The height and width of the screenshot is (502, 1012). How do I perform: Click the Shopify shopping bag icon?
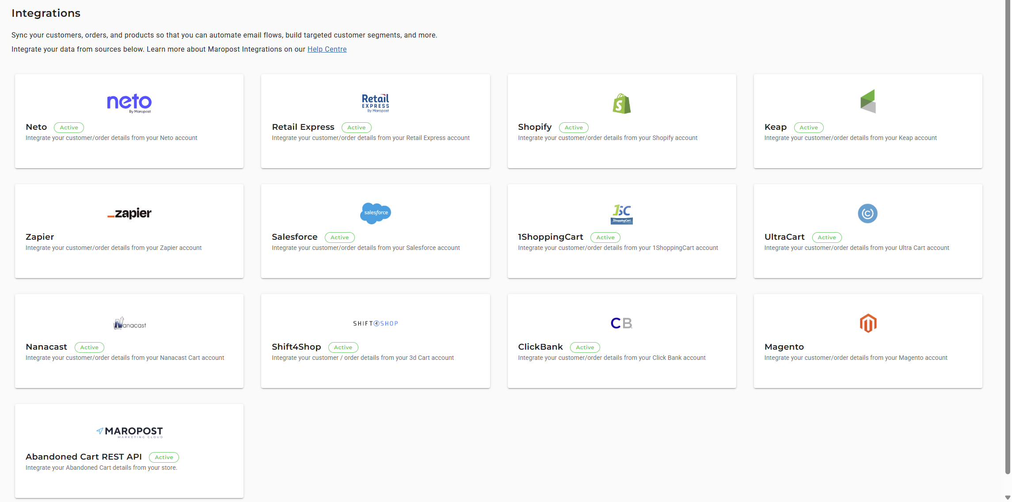point(621,103)
